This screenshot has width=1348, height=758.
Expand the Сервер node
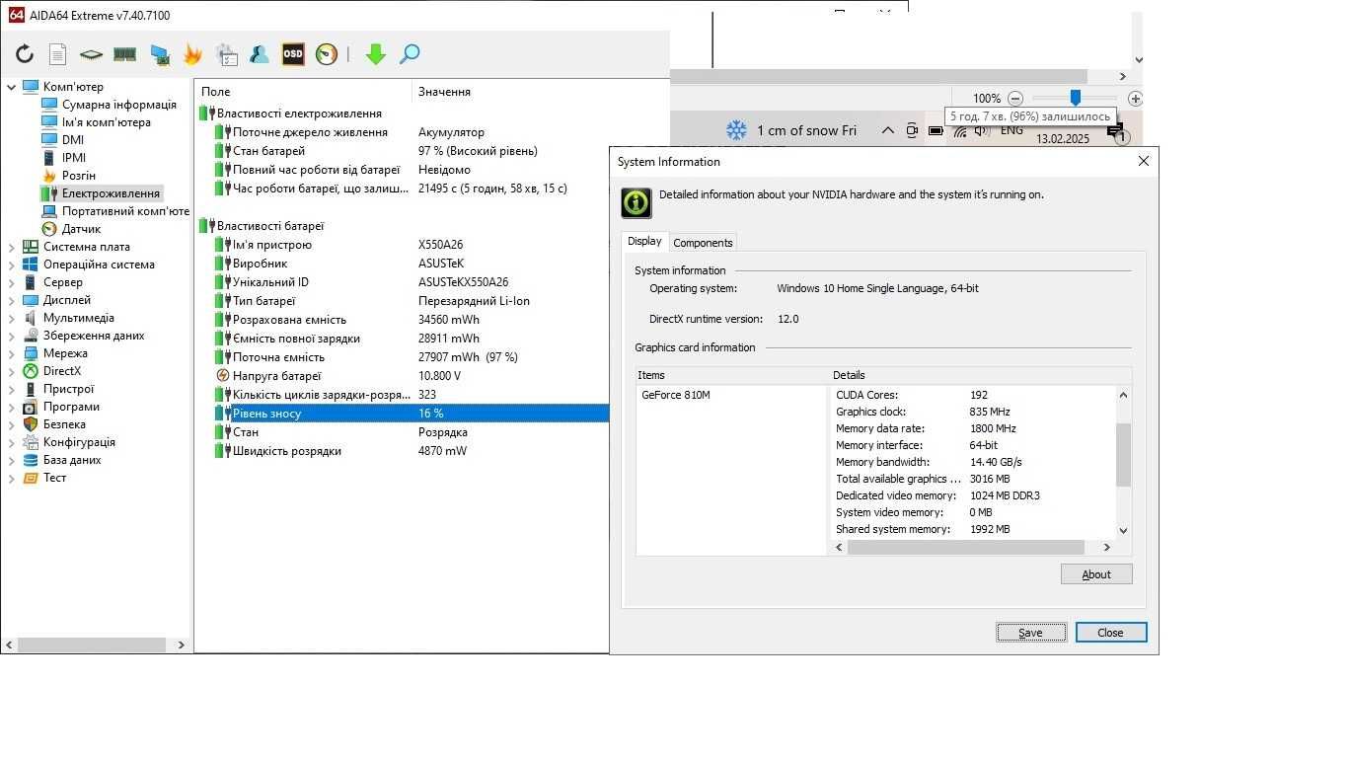click(12, 282)
